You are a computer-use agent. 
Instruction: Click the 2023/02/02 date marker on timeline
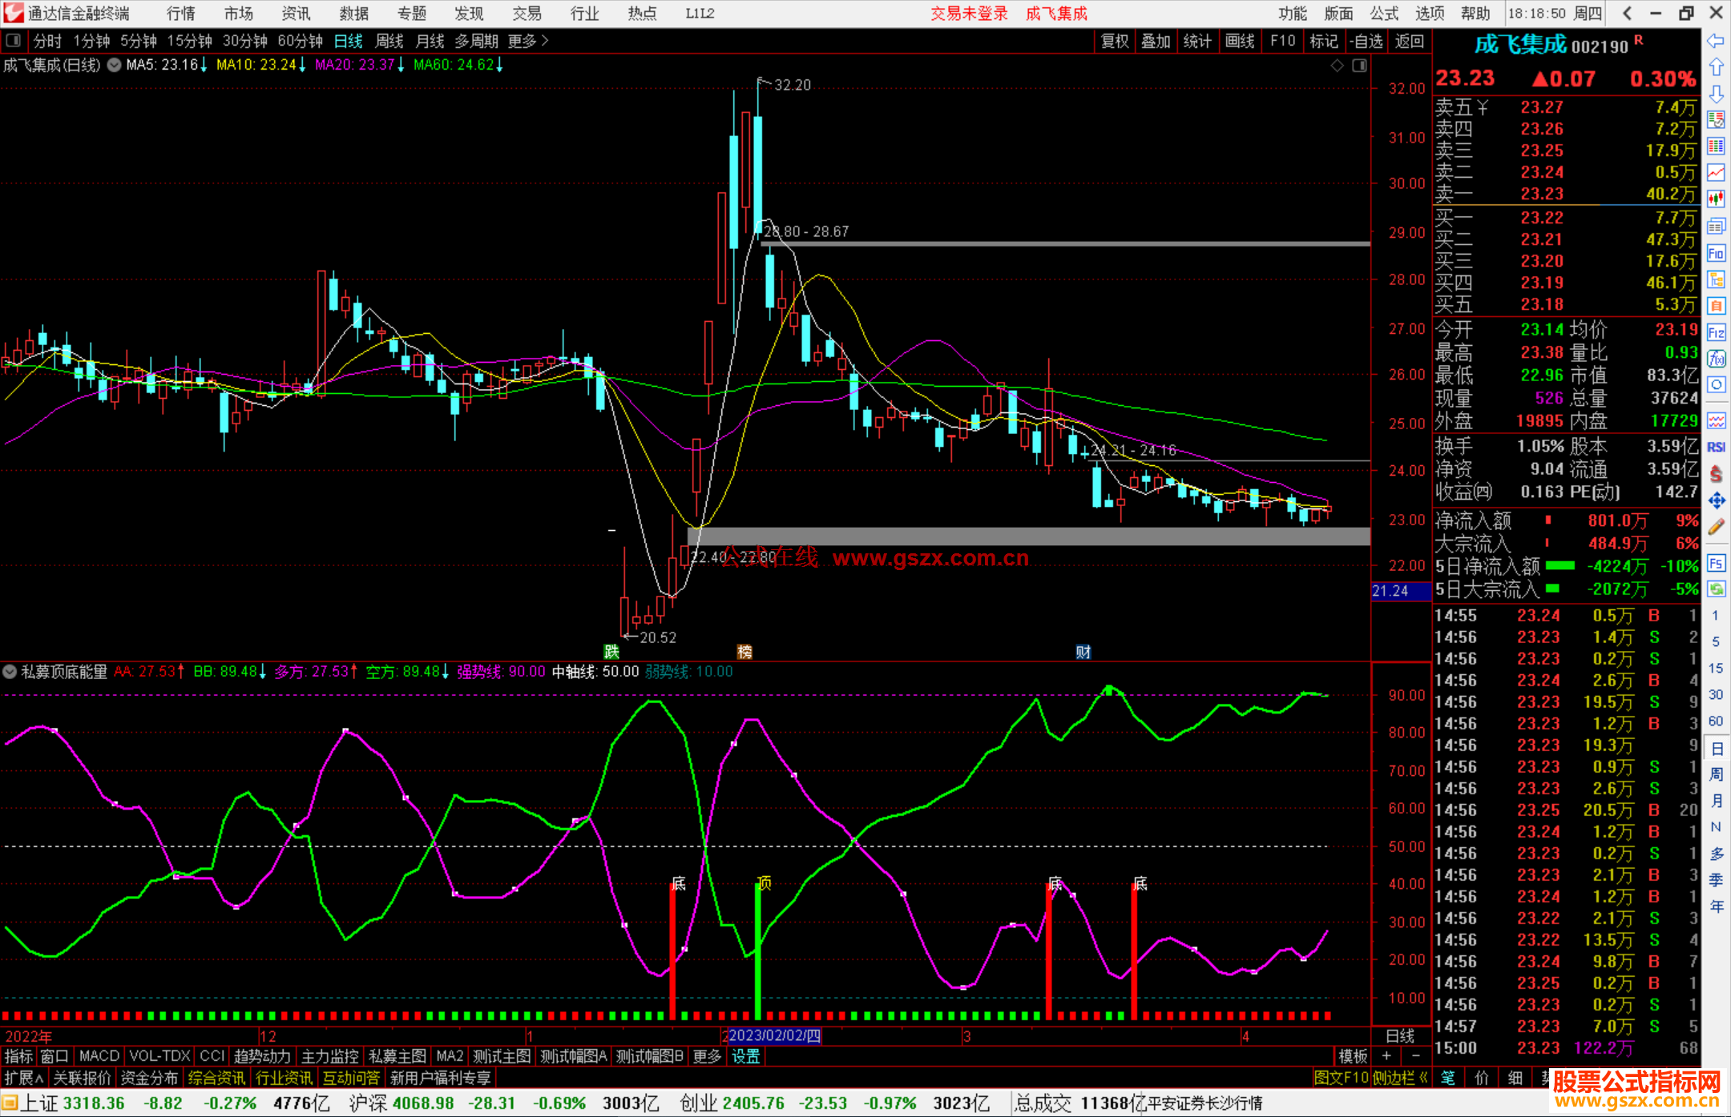774,1036
